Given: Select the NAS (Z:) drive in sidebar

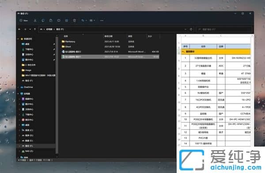Looking at the screenshot, I should 28,151.
